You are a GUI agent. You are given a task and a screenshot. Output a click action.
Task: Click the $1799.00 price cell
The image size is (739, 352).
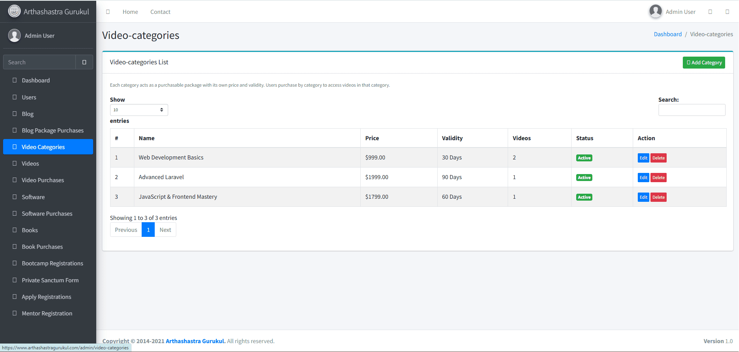[x=399, y=197]
